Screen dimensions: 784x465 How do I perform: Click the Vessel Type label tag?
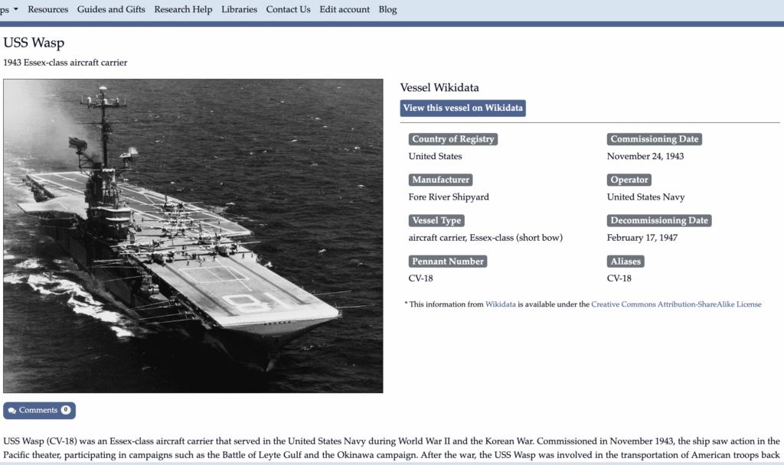point(436,220)
